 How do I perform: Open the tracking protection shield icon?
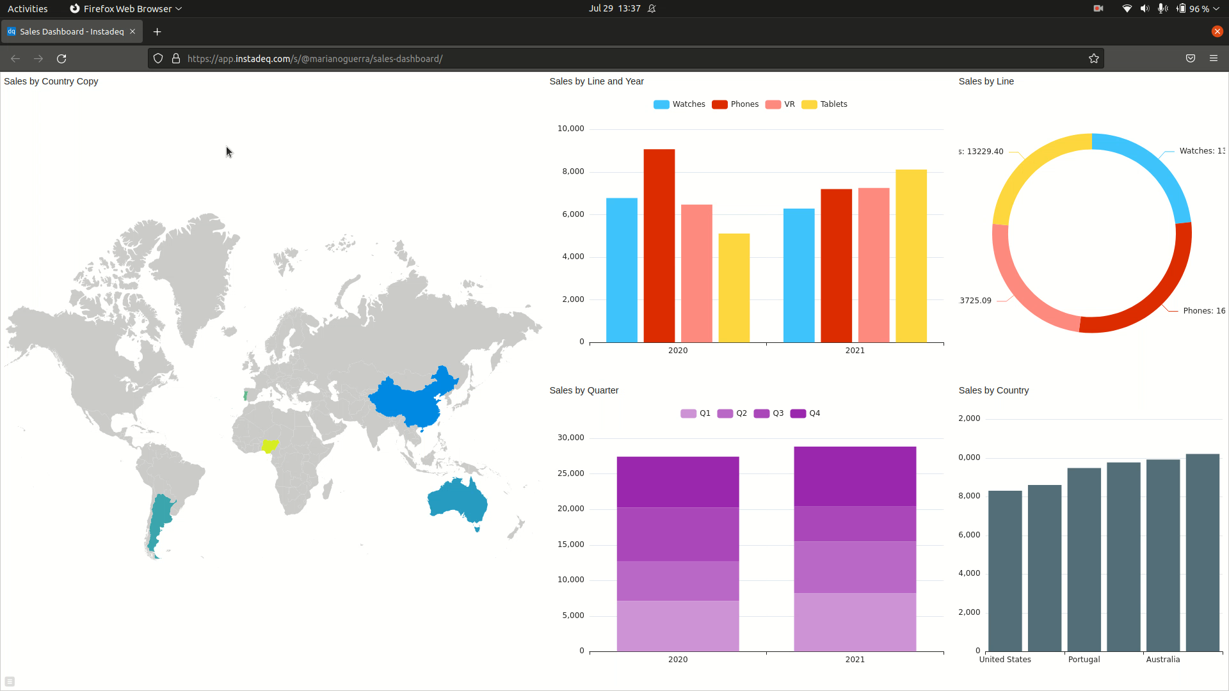point(158,58)
